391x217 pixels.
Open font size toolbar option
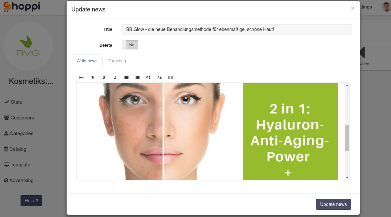[148, 77]
